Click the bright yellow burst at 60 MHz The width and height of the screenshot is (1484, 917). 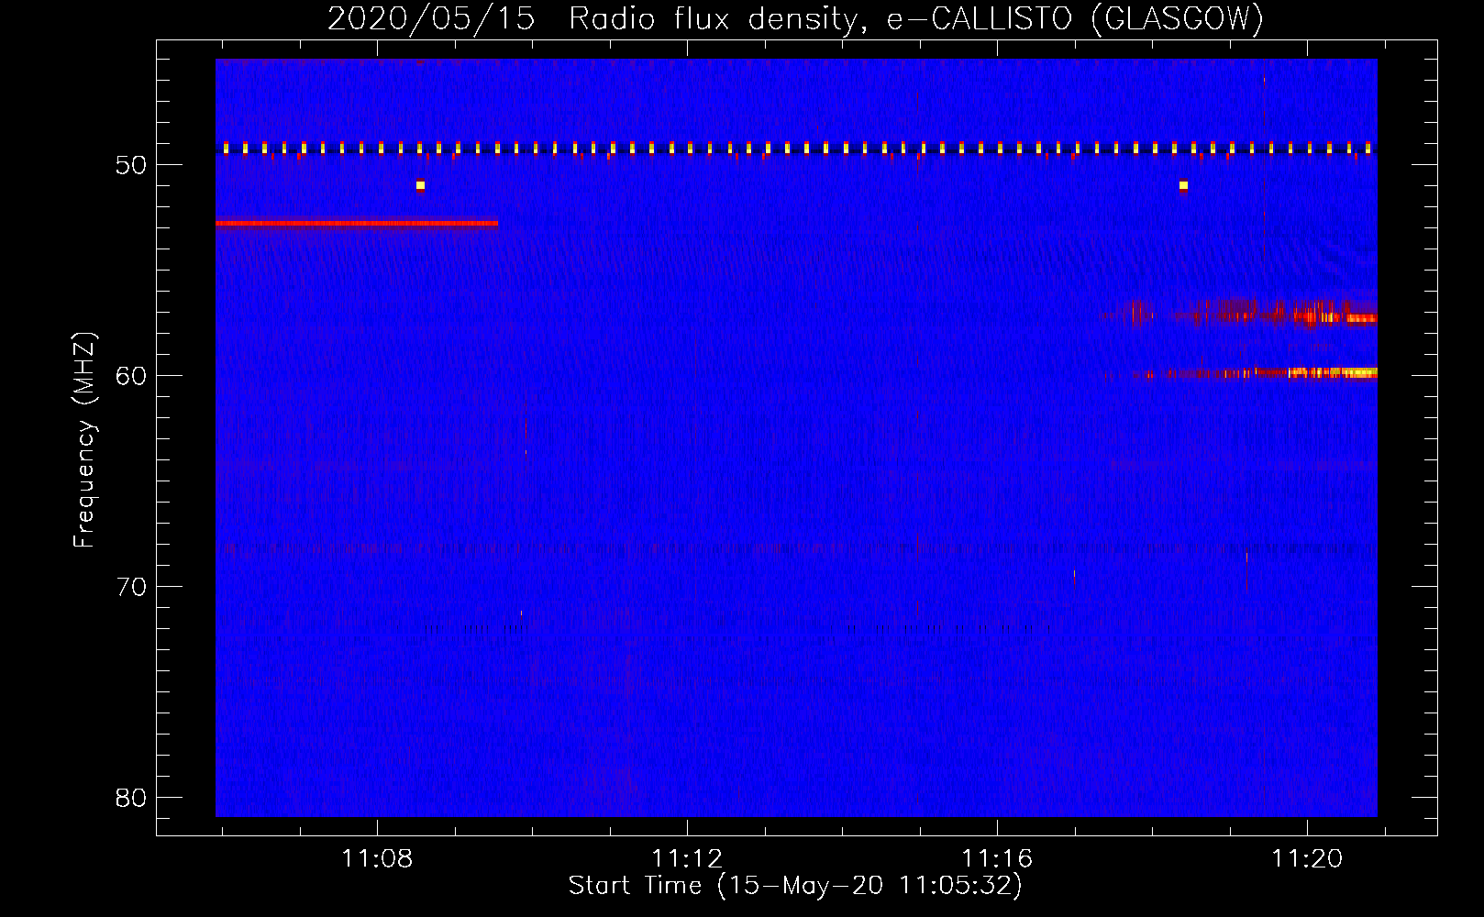(1332, 372)
